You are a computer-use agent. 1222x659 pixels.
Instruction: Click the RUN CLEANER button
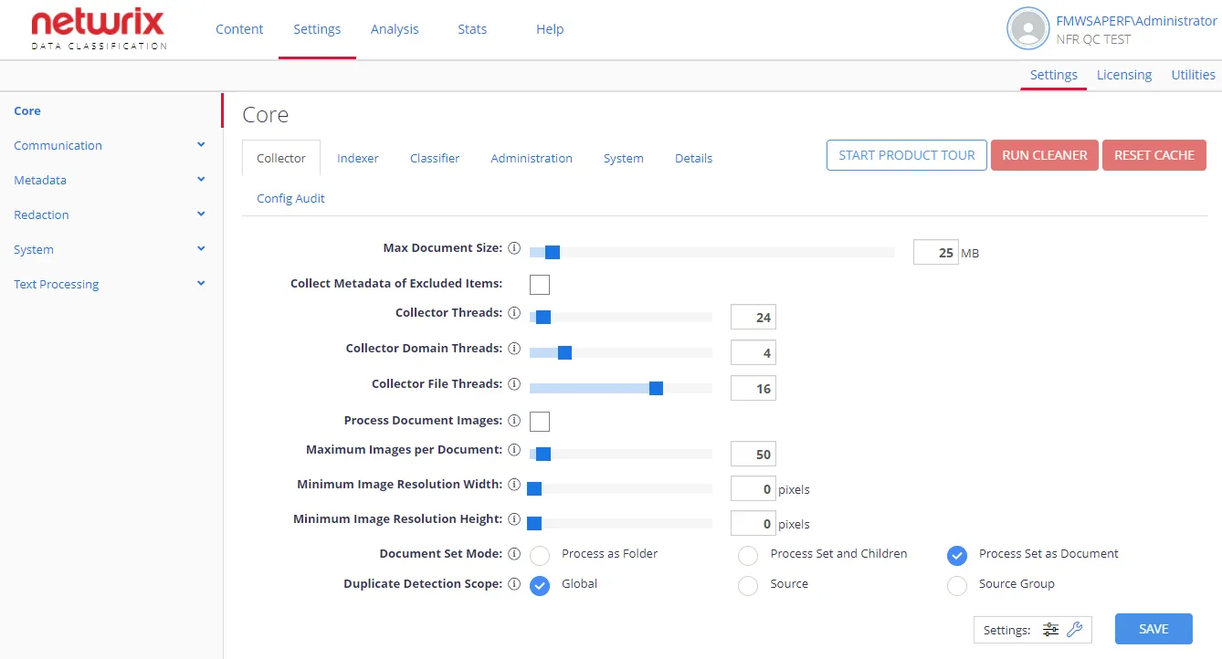click(1045, 155)
